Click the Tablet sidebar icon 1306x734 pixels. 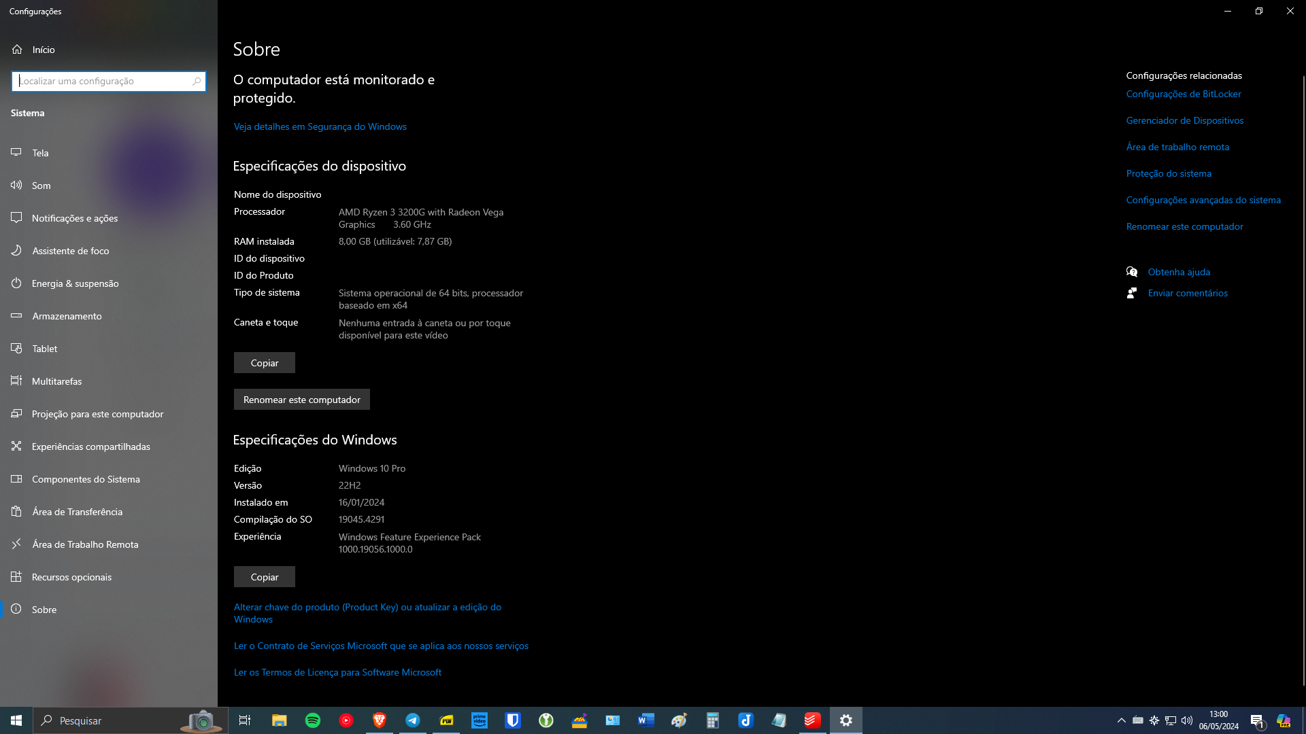16,348
